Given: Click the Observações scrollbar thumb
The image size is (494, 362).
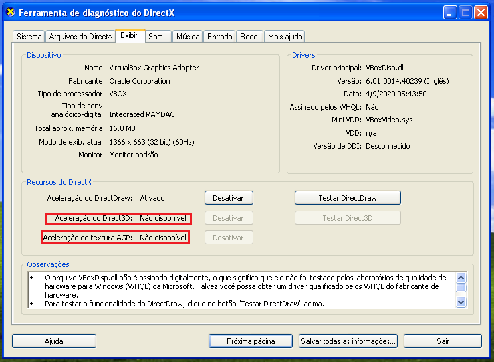Looking at the screenshot, I should 461,288.
